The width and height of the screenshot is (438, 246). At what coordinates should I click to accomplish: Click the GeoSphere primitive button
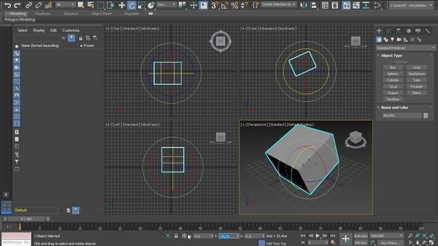(x=417, y=74)
